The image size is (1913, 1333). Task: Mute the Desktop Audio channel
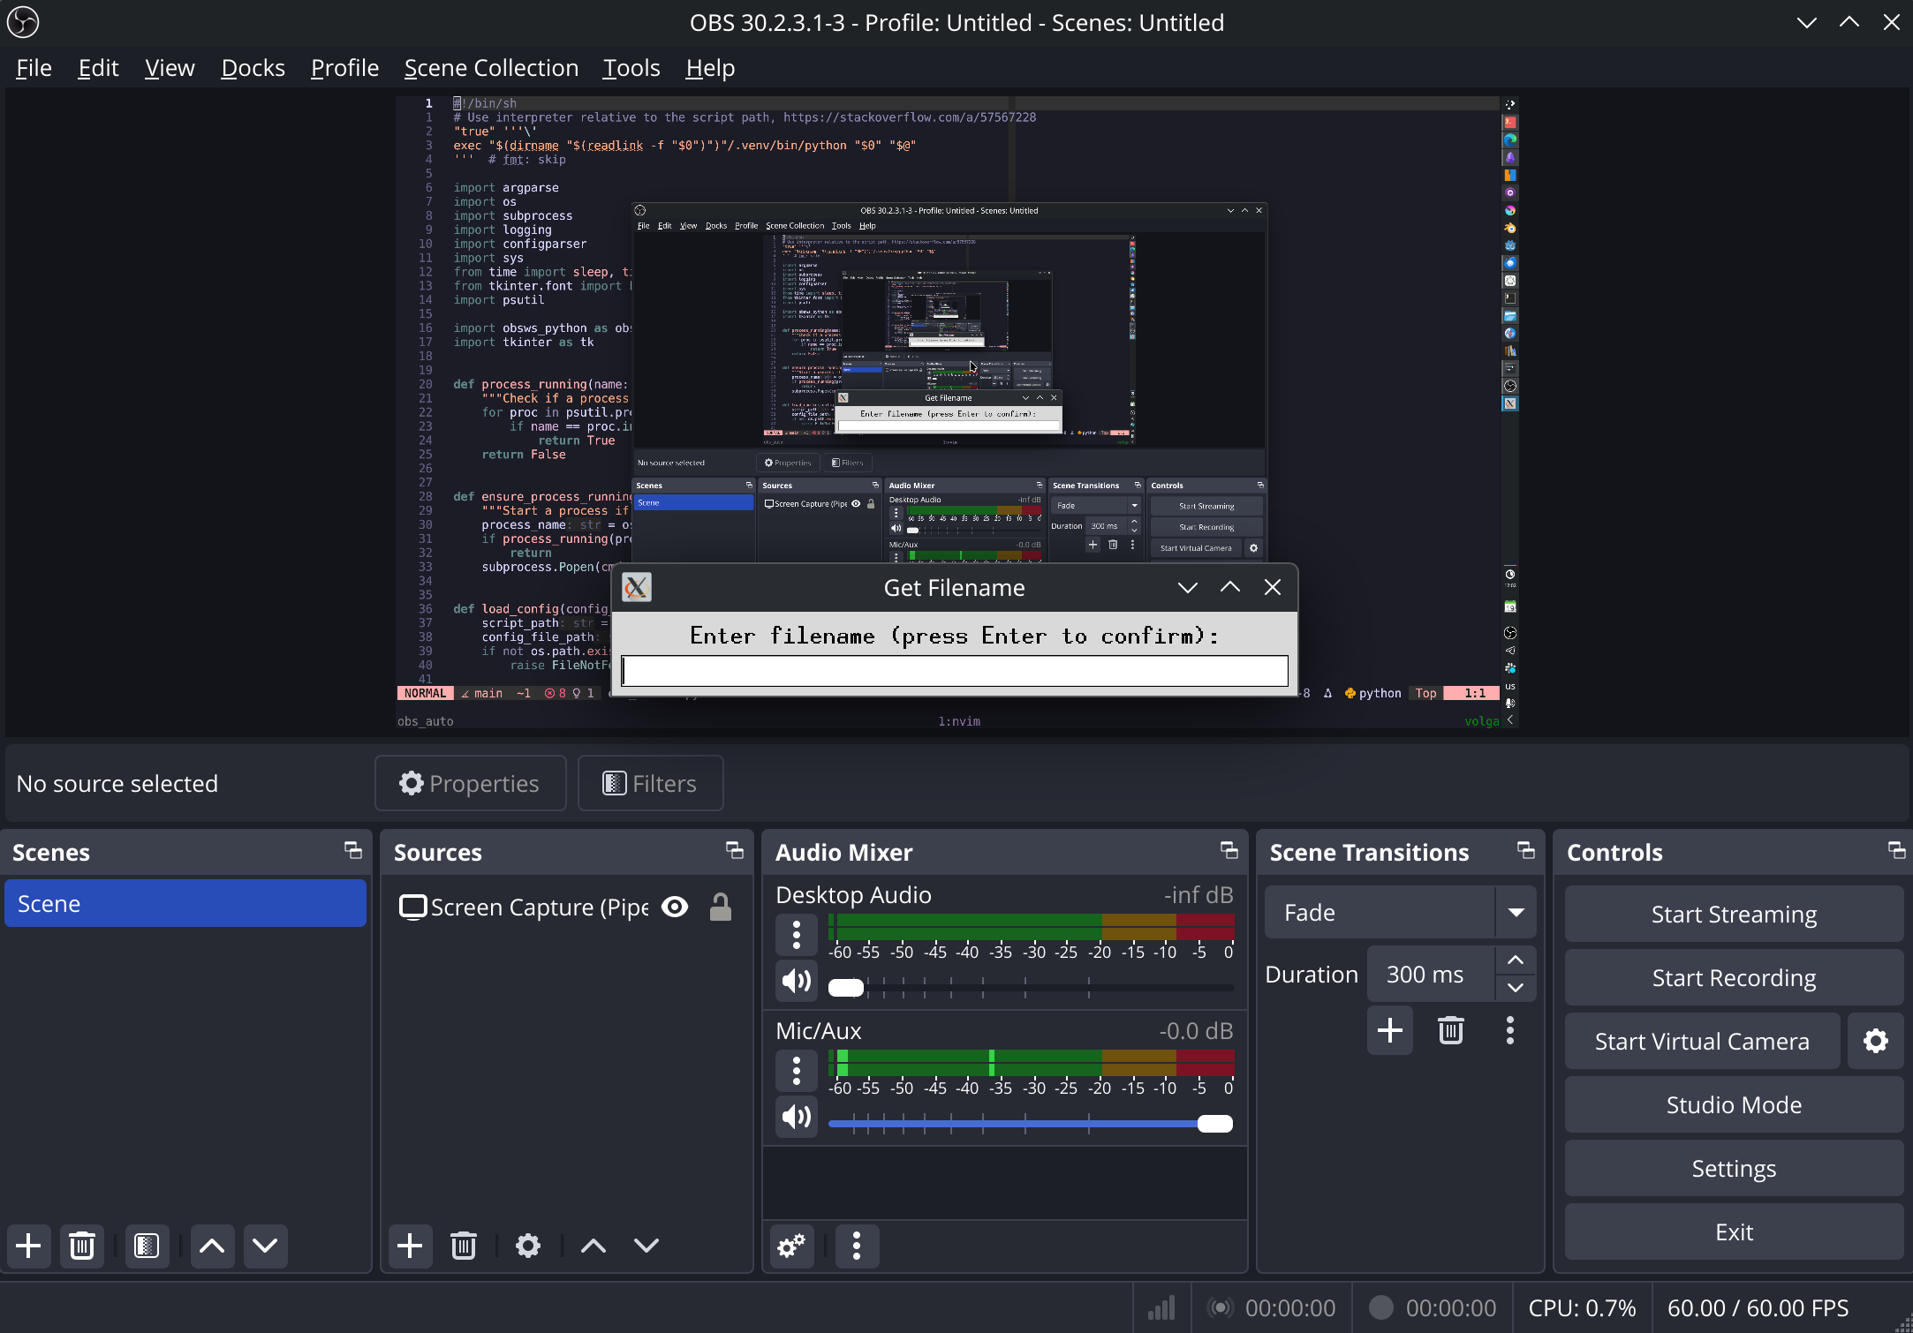coord(795,981)
